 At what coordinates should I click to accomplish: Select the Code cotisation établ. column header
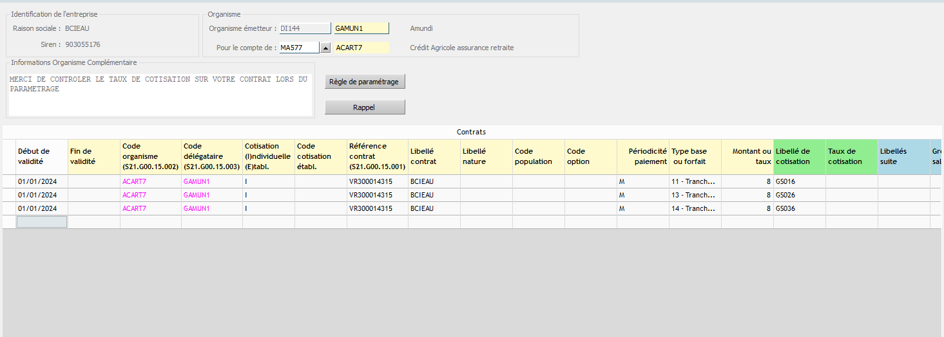[321, 156]
